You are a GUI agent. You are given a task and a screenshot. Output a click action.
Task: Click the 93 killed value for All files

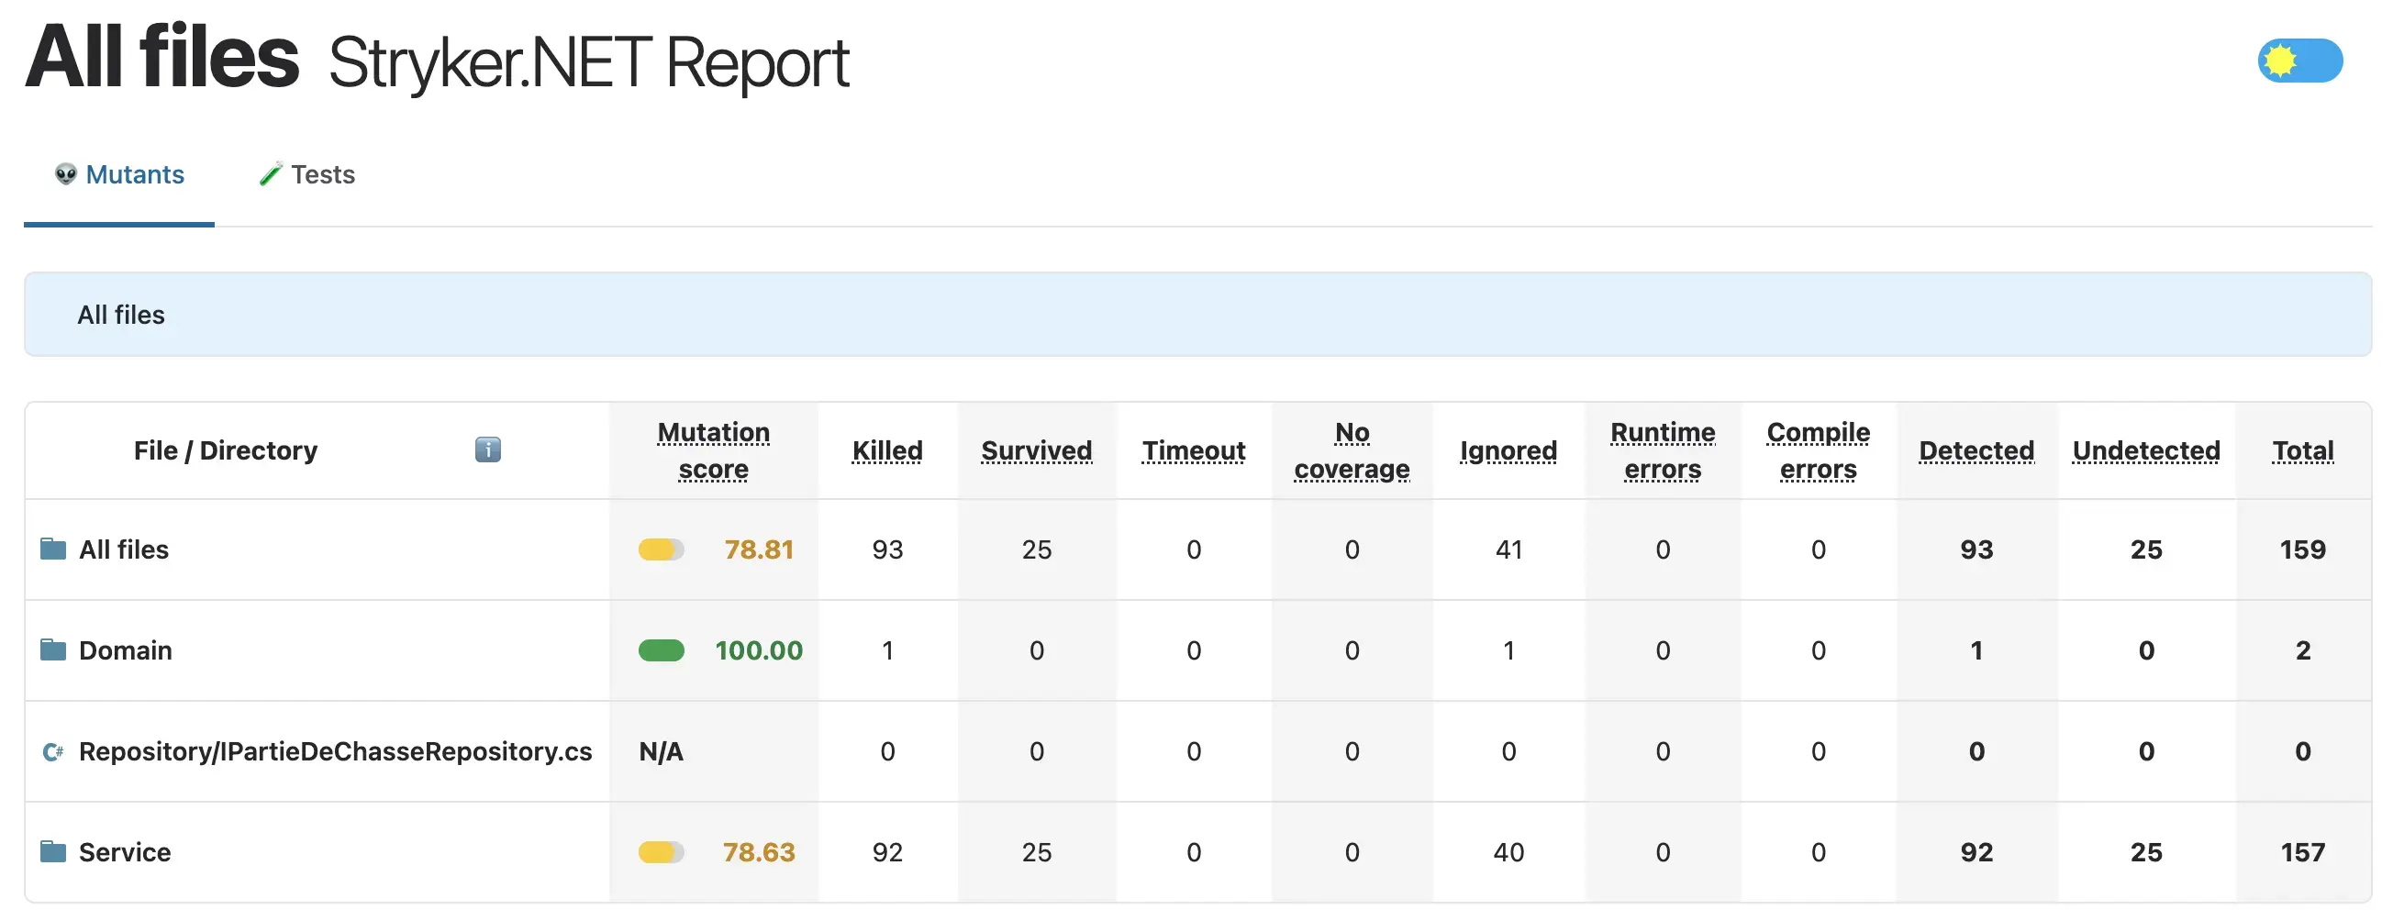point(887,549)
